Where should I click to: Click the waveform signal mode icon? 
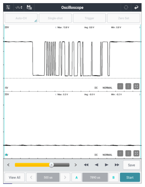point(19,7)
